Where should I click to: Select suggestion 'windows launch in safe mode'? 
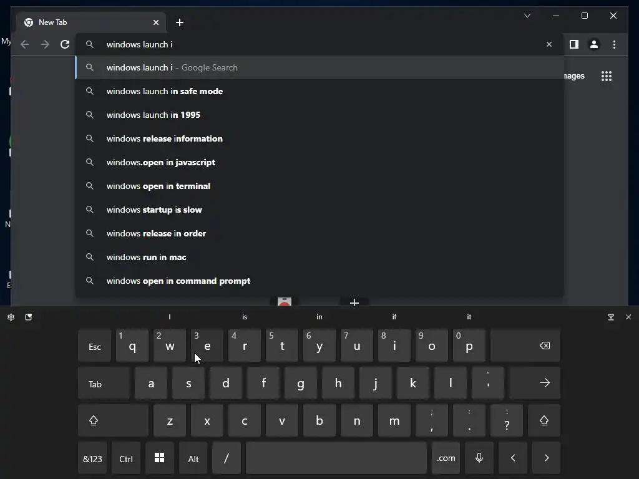click(x=320, y=91)
